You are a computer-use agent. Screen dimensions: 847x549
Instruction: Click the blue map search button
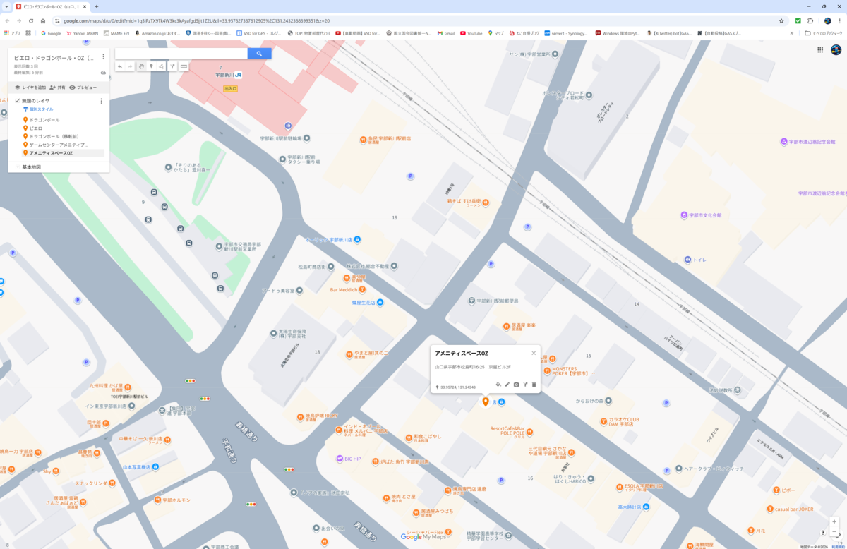[x=259, y=53]
